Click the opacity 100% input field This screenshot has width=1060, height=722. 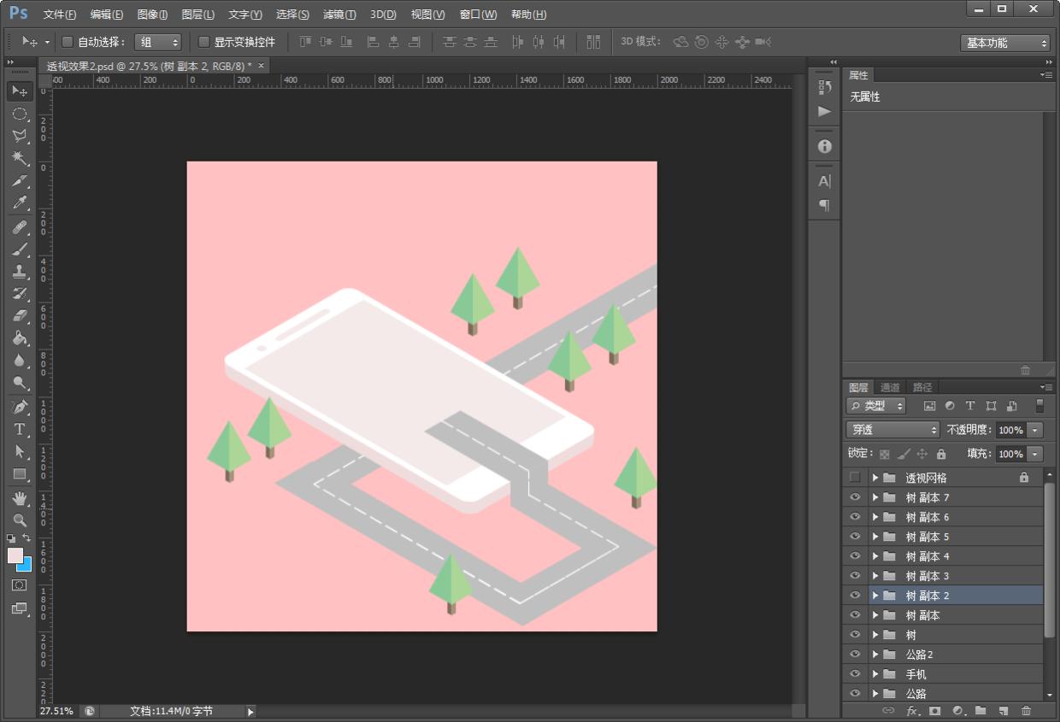click(1010, 430)
